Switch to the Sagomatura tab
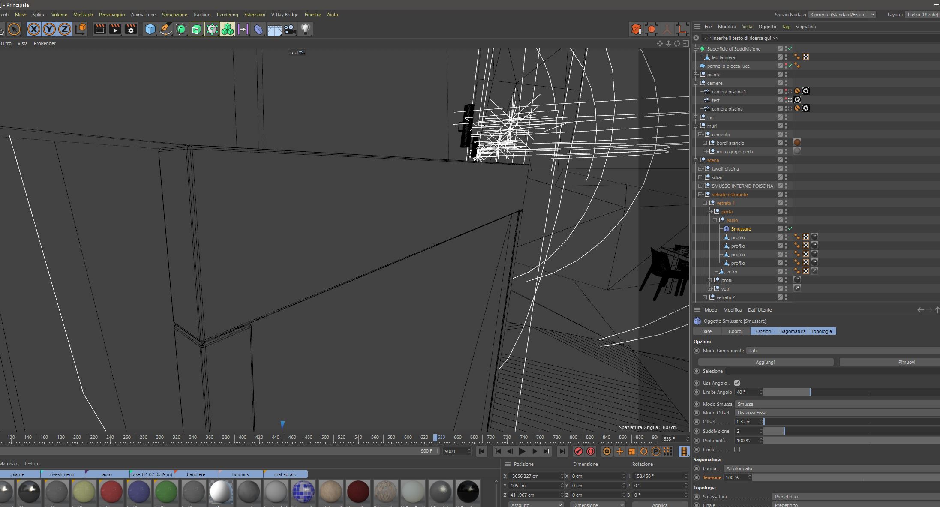940x507 pixels. [793, 331]
